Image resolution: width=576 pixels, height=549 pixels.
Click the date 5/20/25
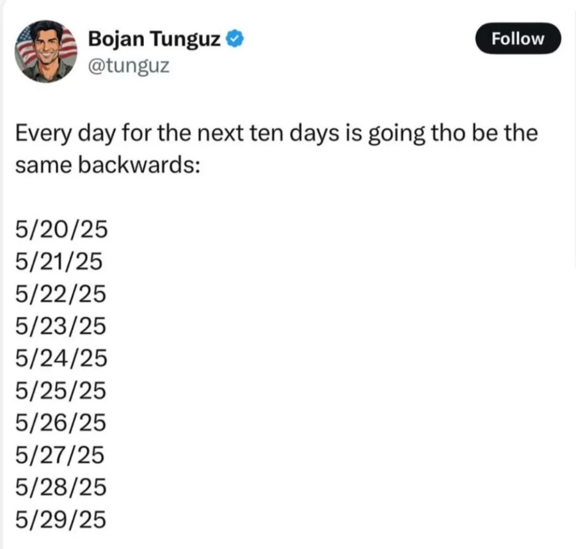click(62, 229)
